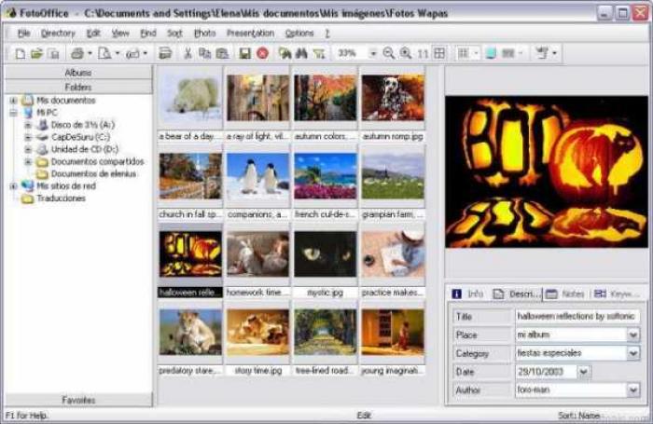653x424 pixels.
Task: Click the Print toolbar icon
Action: [77, 54]
